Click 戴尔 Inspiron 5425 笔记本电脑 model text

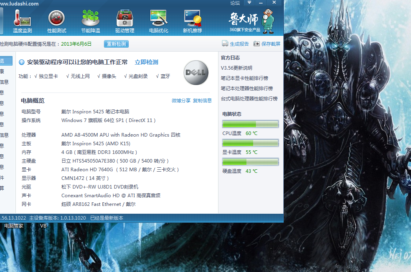tap(95, 112)
